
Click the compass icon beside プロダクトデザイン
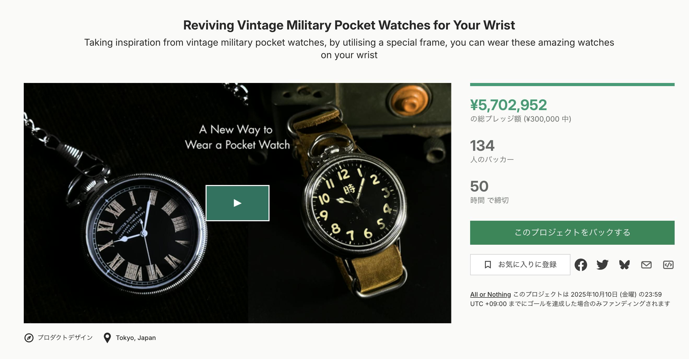click(29, 338)
